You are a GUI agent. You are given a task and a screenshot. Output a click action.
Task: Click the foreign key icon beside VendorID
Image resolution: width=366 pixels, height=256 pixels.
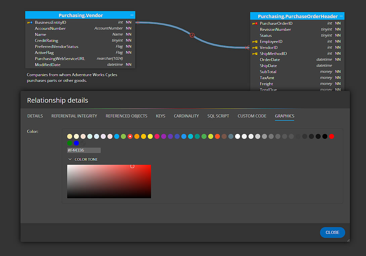click(254, 47)
